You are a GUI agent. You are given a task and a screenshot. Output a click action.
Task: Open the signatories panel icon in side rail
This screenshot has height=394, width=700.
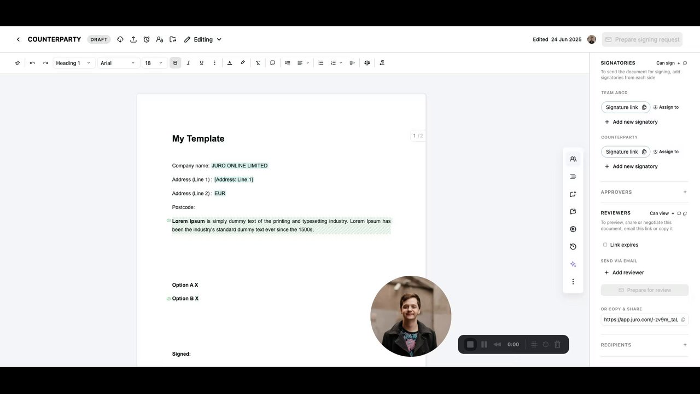point(573,159)
